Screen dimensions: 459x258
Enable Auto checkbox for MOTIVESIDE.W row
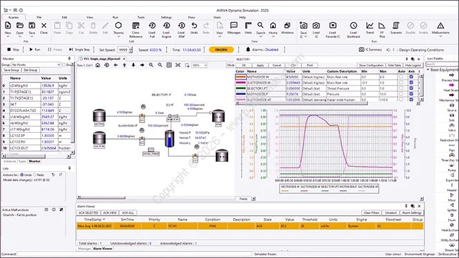(401, 77)
